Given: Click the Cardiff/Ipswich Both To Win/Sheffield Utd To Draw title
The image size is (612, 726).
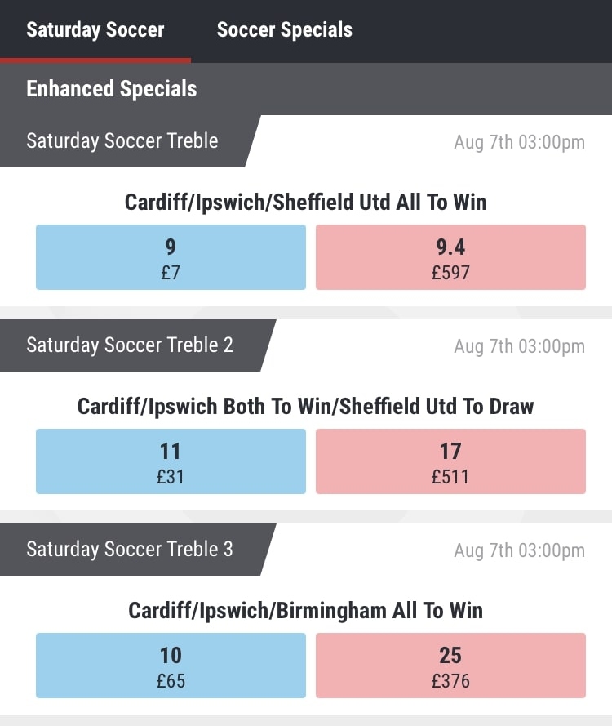Looking at the screenshot, I should point(306,406).
